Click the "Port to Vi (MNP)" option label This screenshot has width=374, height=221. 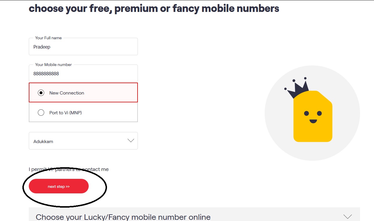pyautogui.click(x=65, y=113)
